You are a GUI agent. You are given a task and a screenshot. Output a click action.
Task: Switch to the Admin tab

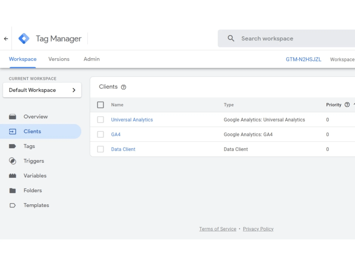click(92, 59)
